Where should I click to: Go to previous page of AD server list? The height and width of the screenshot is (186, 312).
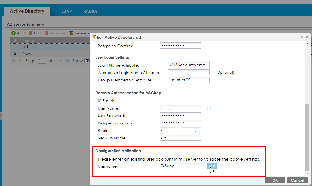(20, 61)
